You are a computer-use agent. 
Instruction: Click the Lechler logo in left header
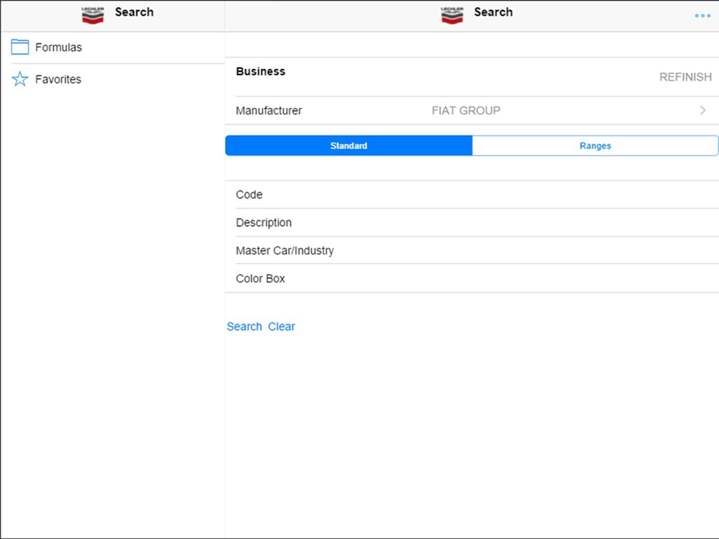[93, 16]
